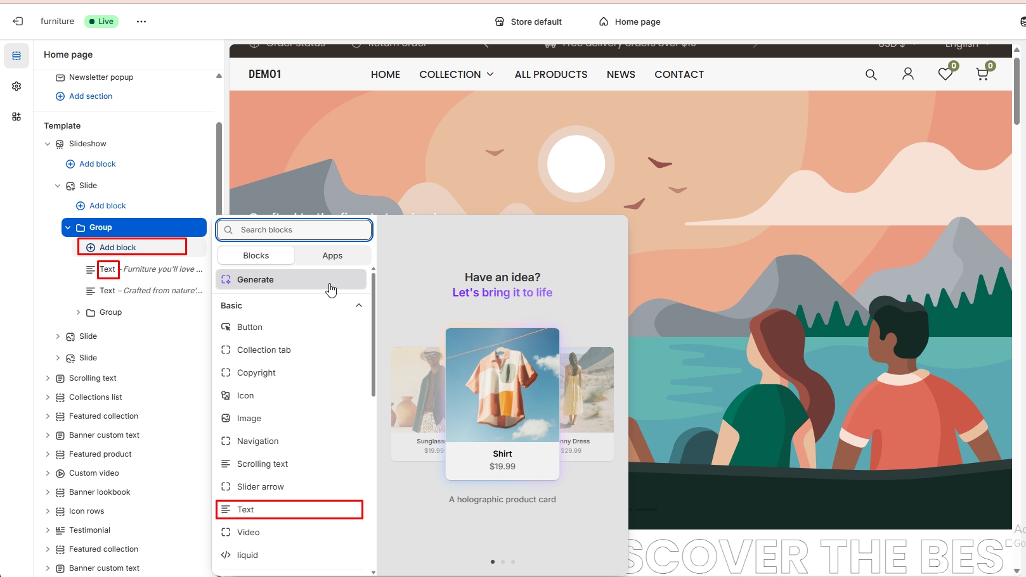Viewport: 1026px width, 577px height.
Task: Select the second carousel pagination dot
Action: (503, 562)
